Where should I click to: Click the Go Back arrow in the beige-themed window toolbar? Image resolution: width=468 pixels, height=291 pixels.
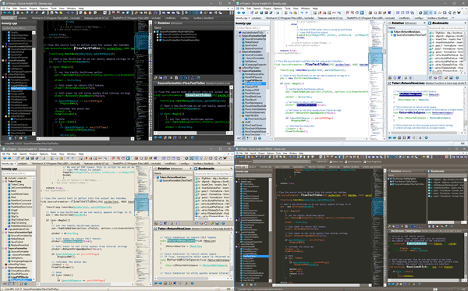point(4,158)
